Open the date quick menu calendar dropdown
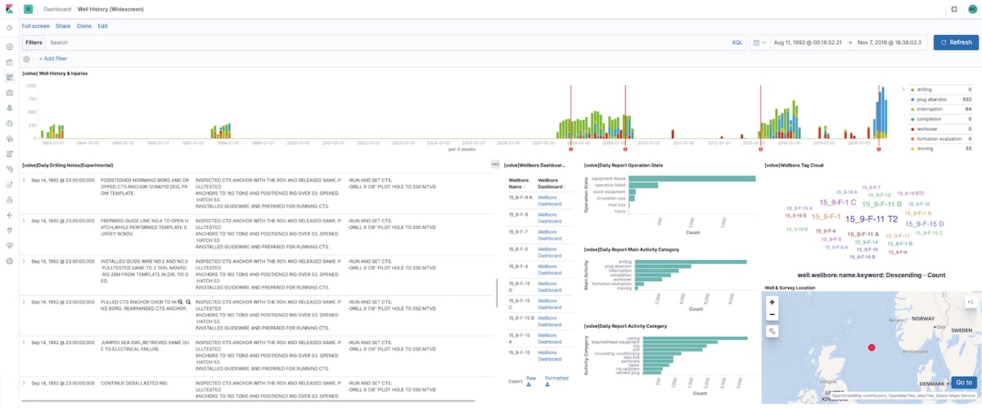The height and width of the screenshot is (408, 982). coord(759,42)
